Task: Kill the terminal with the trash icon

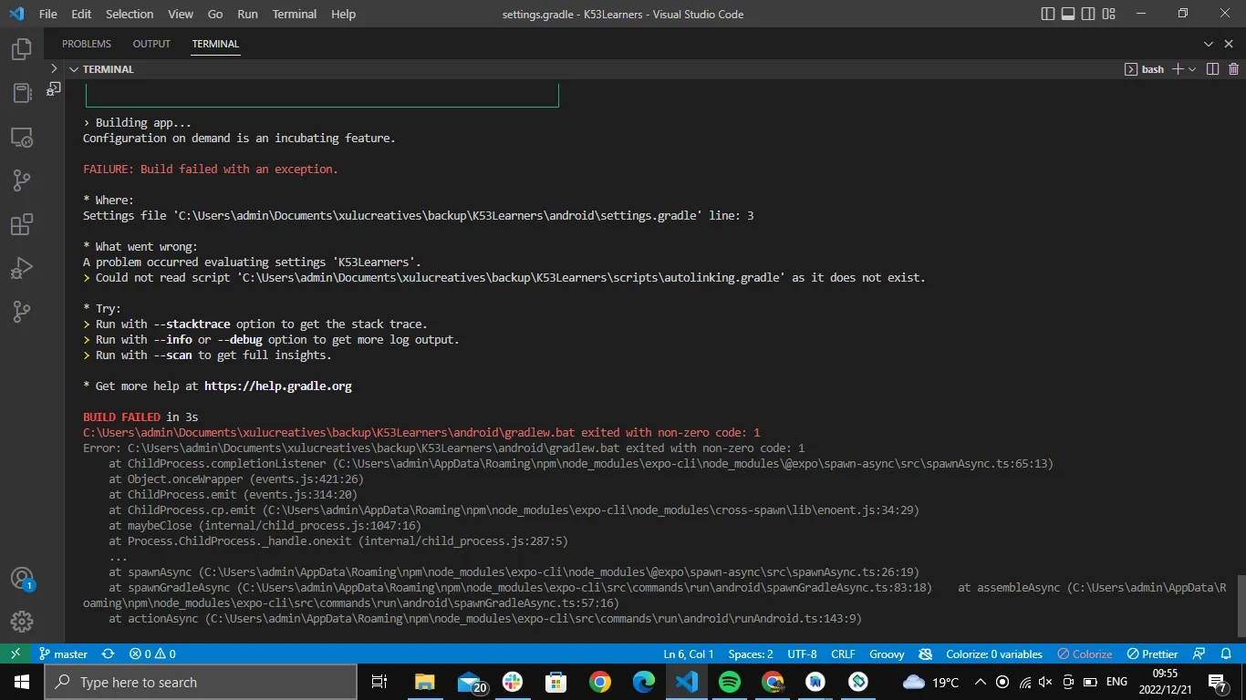Action: pyautogui.click(x=1234, y=69)
